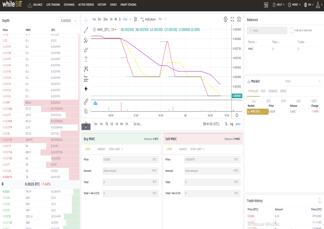324x229 pixels.
Task: Select the MWC/BTC market row
Action: tap(284, 111)
